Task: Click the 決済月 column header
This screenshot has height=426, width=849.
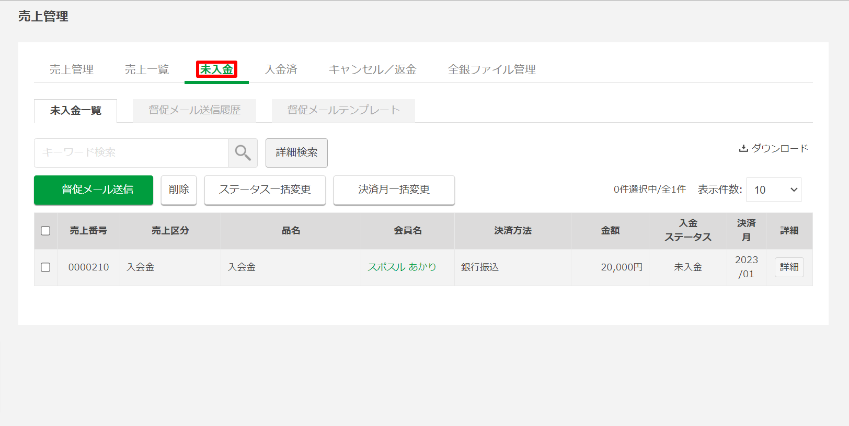Action: click(x=747, y=231)
